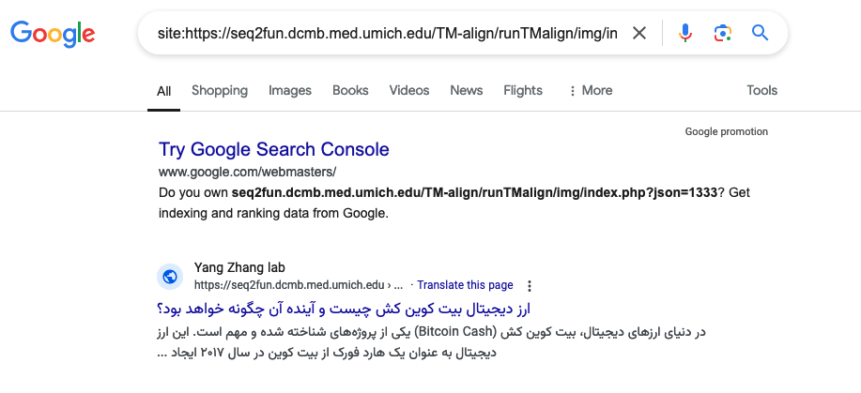Click the Yang Zhang lab globe favicon
This screenshot has width=861, height=393.
tap(170, 276)
